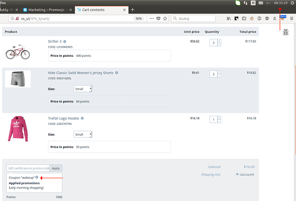Image resolution: width=296 pixels, height=201 pixels.
Task: Remove Trefoil Logo Hoodie from cart via delete icon
Action: 82,118
